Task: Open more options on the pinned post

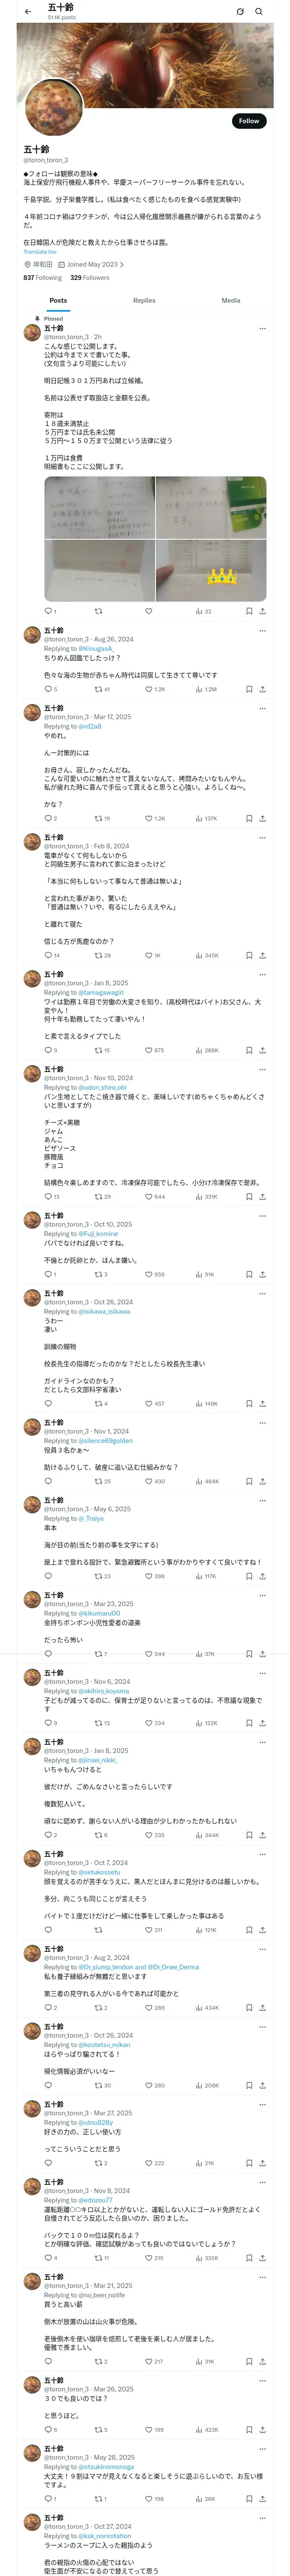Action: tap(262, 328)
